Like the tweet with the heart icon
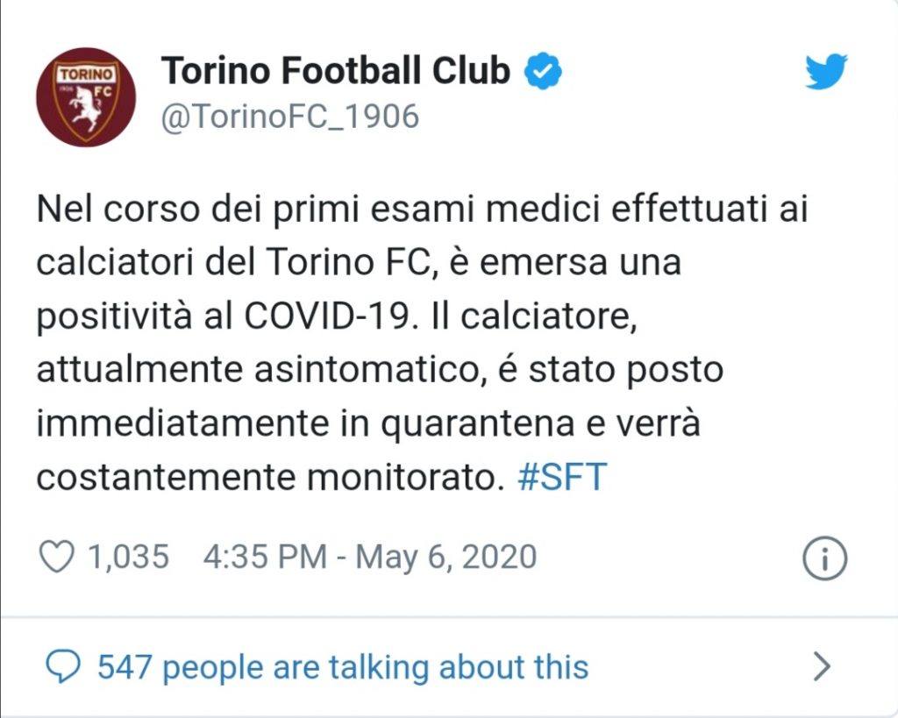Screen dimensions: 898x718 pos(56,557)
